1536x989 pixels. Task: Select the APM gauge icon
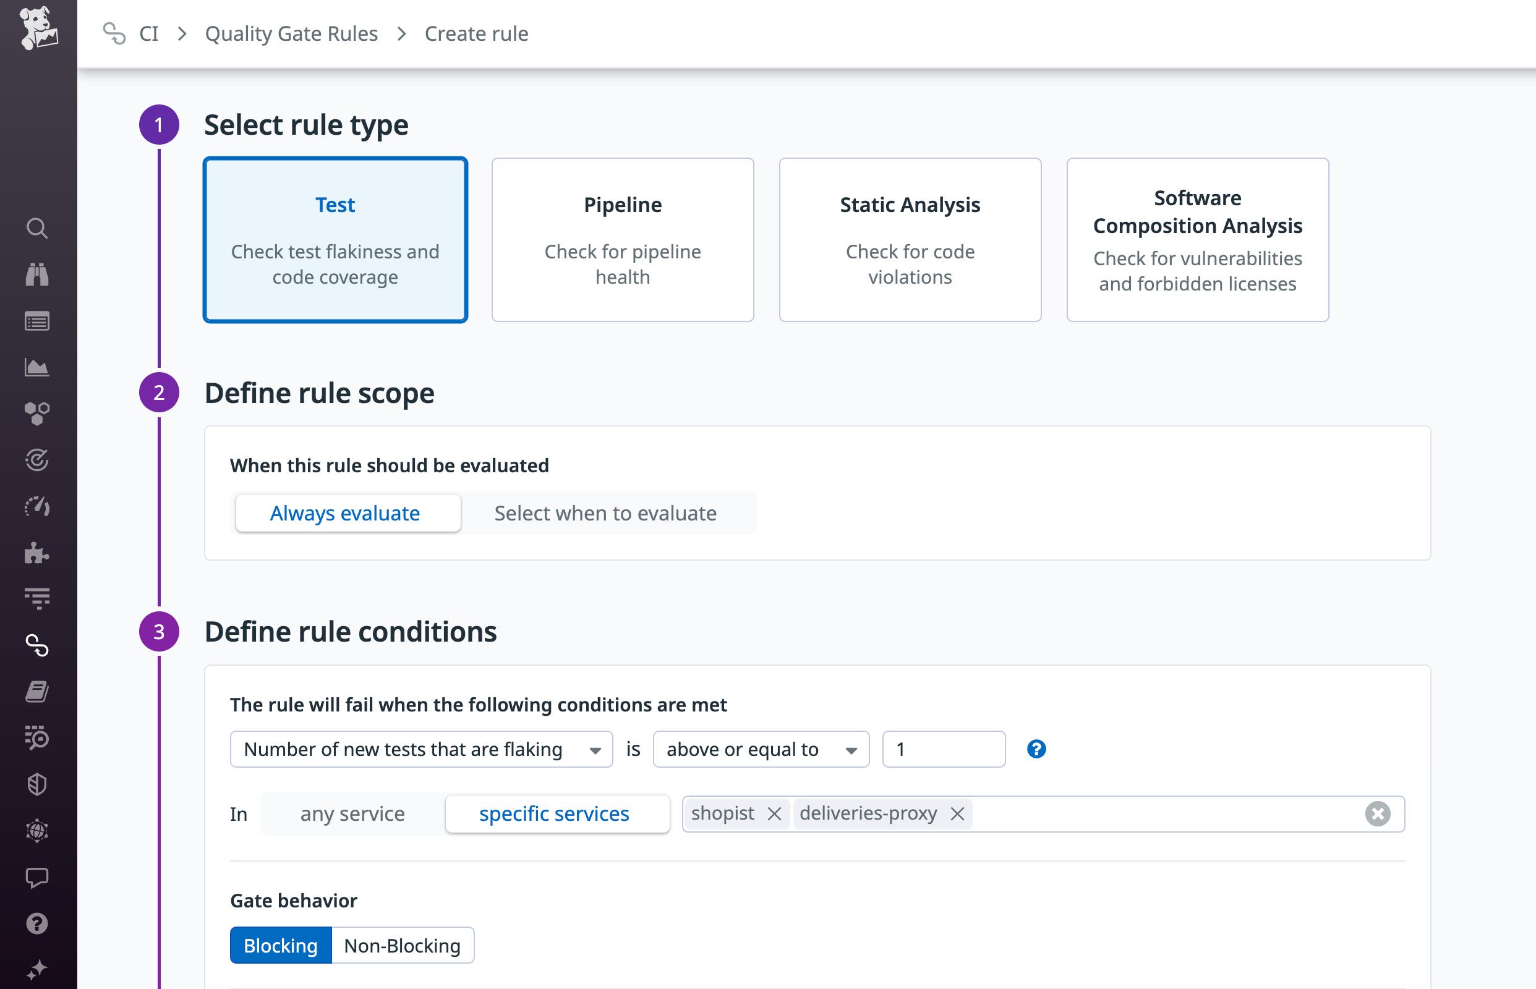tap(38, 506)
